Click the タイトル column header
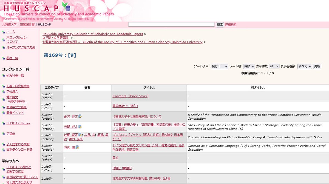The height and width of the screenshot is (184, 329). click(149, 88)
